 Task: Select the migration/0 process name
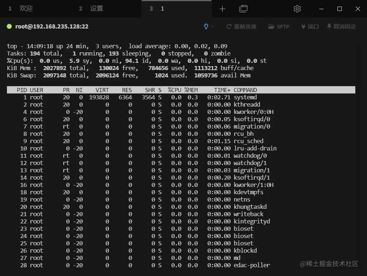point(252,127)
